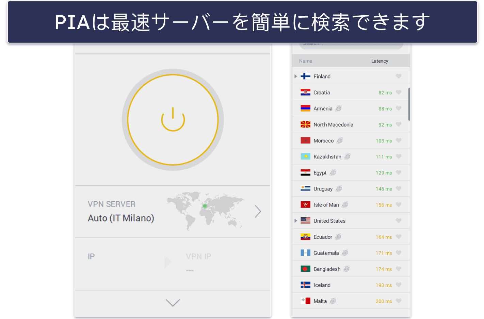Favorite Egypt with heart icon

[399, 172]
